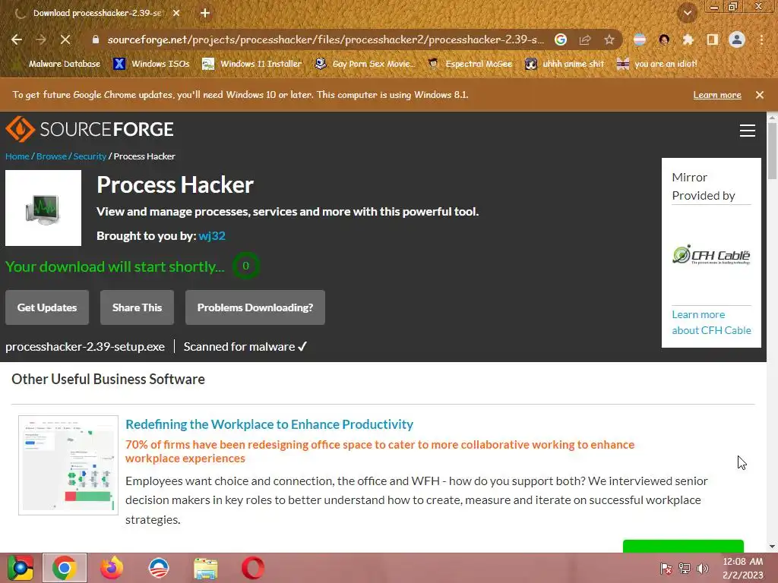The image size is (778, 583).
Task: Open the you are an idiot! bookmark
Action: tap(657, 64)
